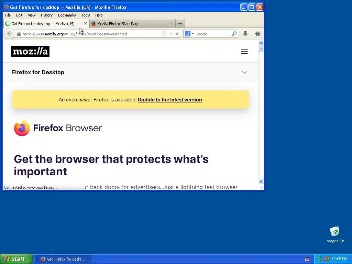Click the 12:05 PM clock
352x264 pixels.
(339, 259)
